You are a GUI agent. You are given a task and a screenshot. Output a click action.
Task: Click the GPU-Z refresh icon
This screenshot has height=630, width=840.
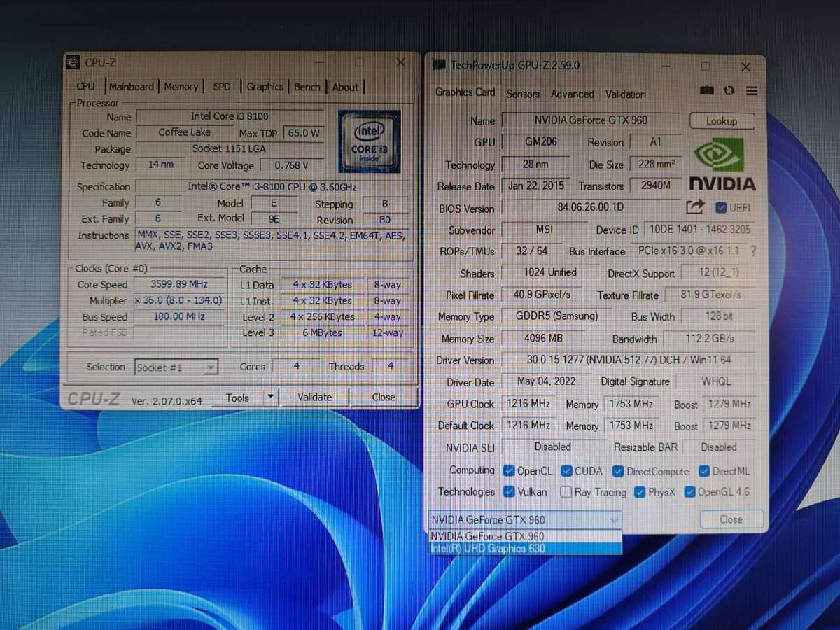[729, 91]
